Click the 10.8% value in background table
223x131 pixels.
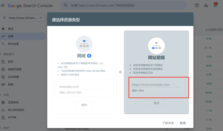pos(208,93)
